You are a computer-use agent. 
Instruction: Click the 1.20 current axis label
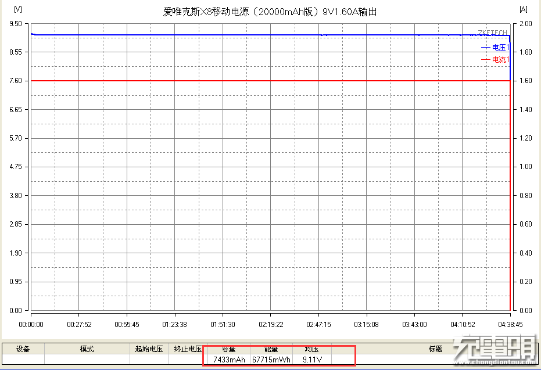pos(525,138)
